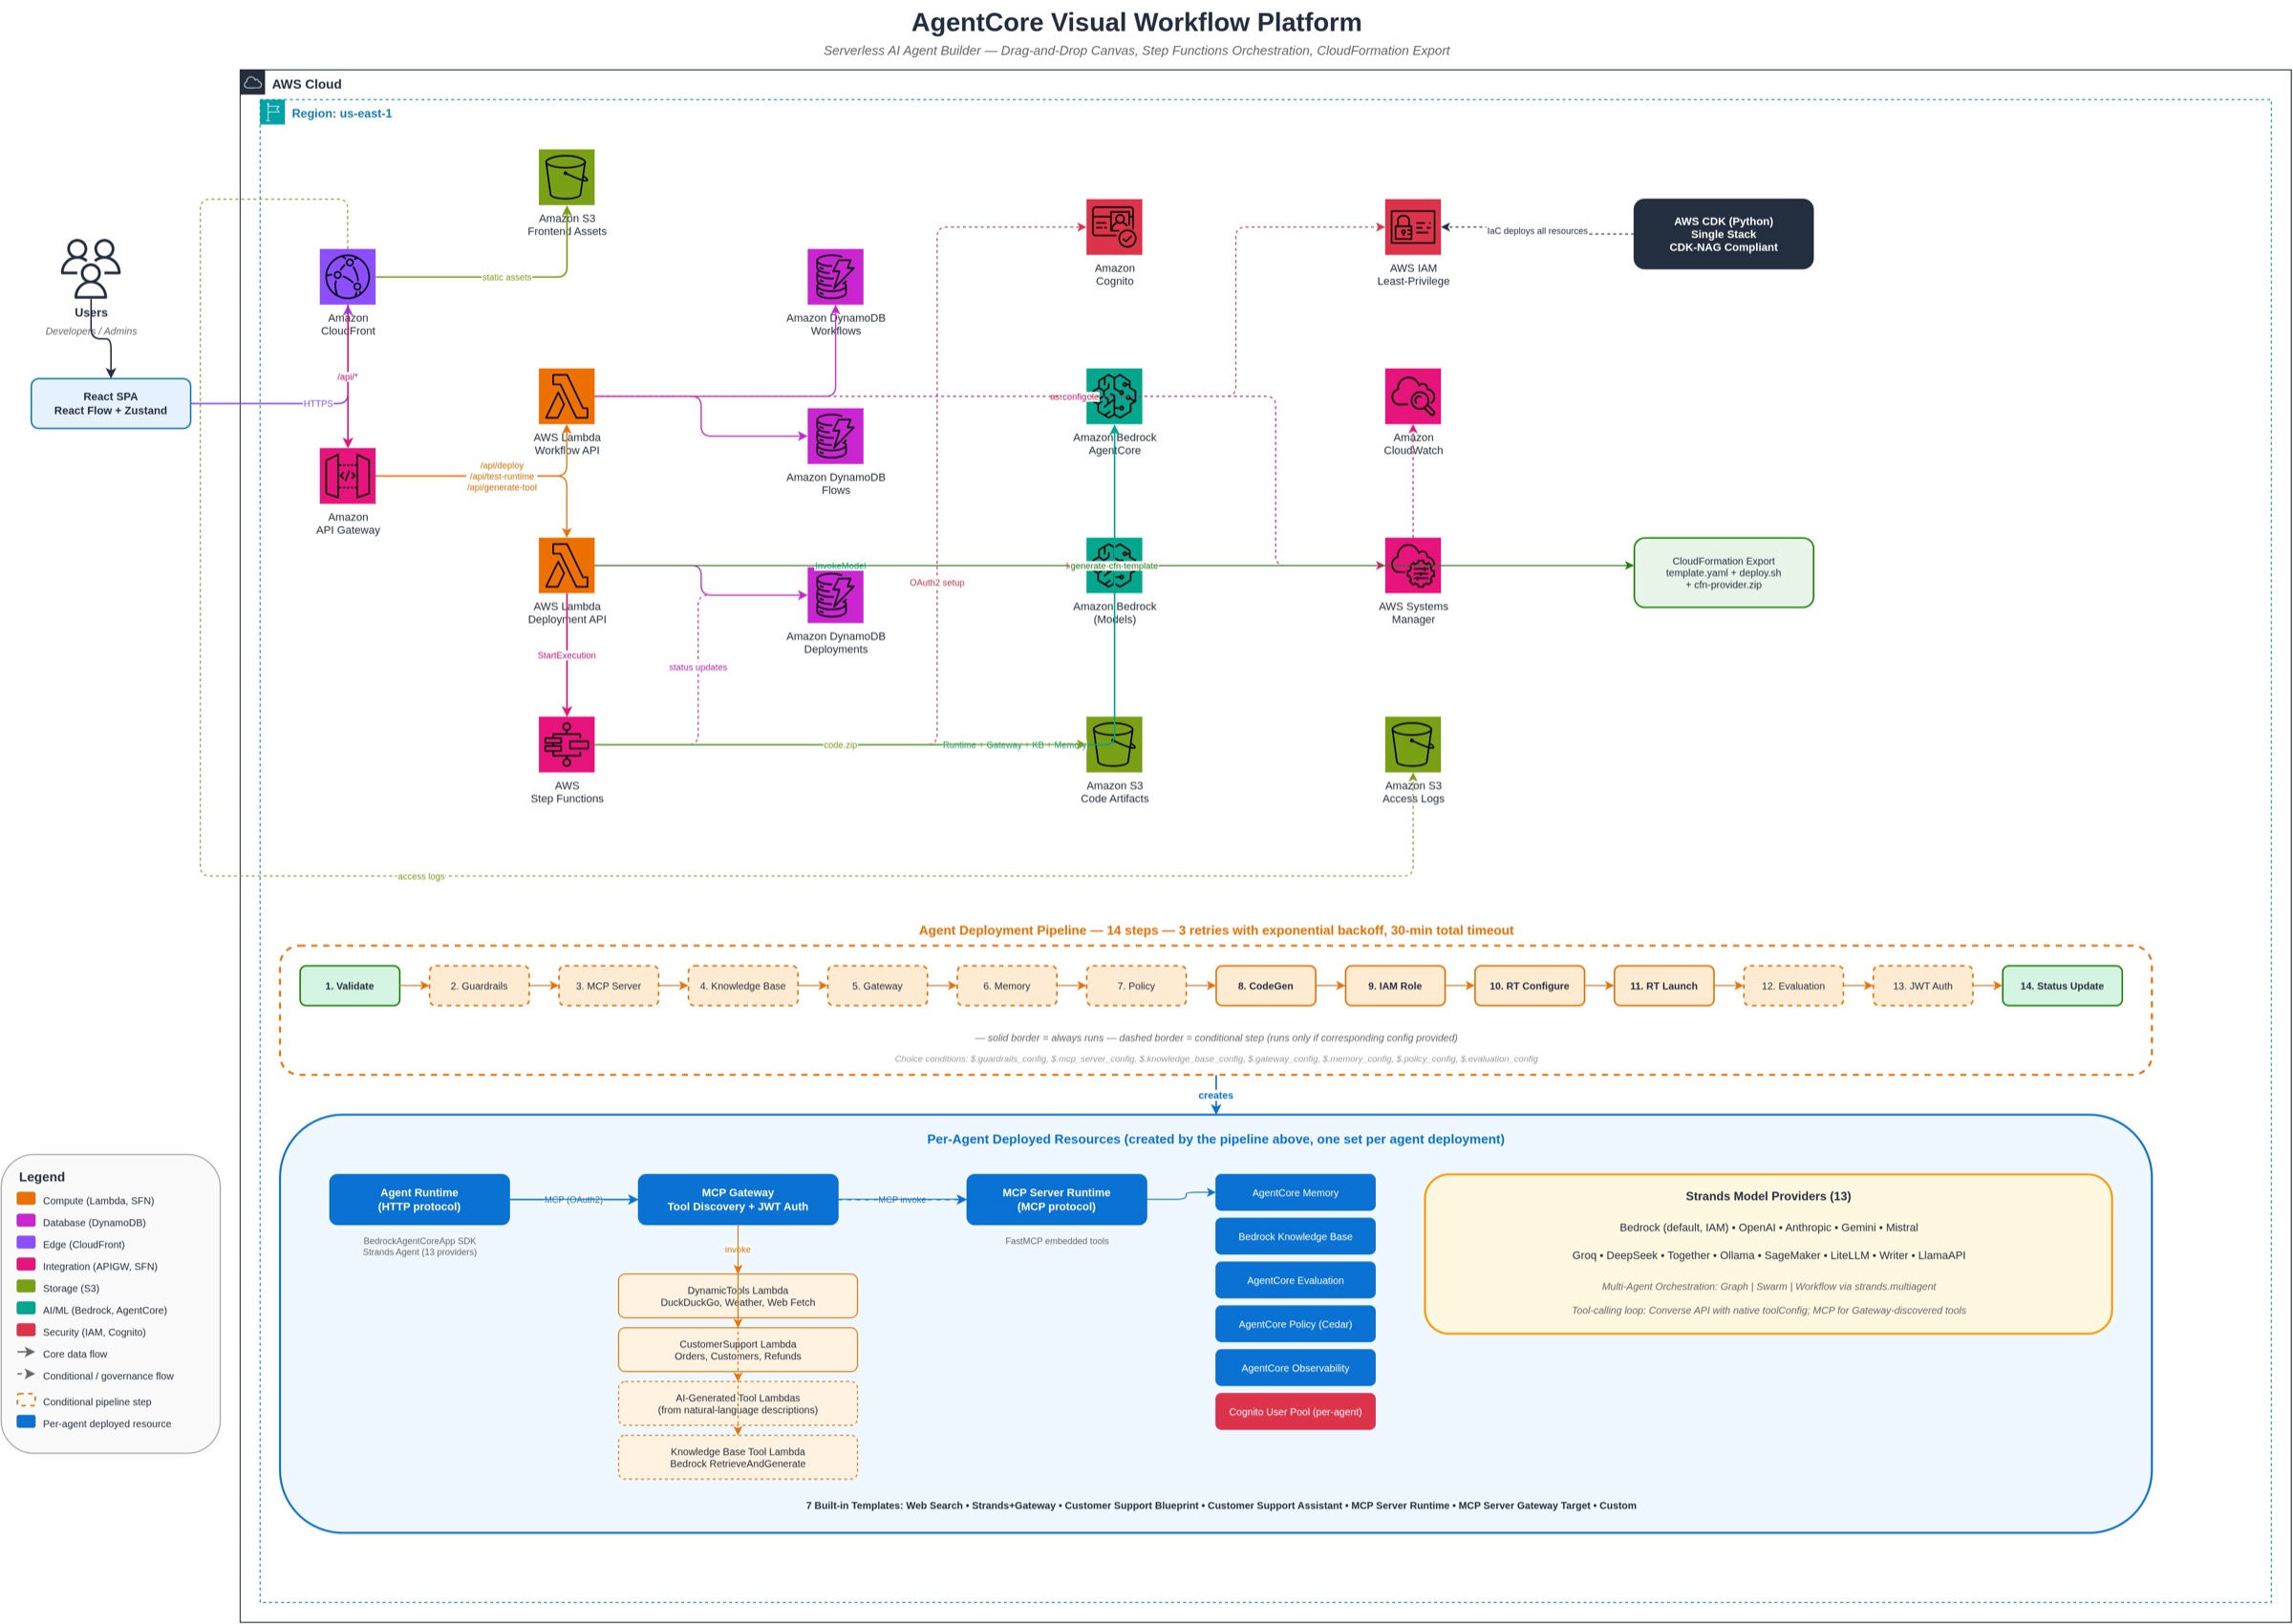Select the Cognito User Pool (per-agent) box
This screenshot has width=2293, height=1624.
[x=1295, y=1411]
